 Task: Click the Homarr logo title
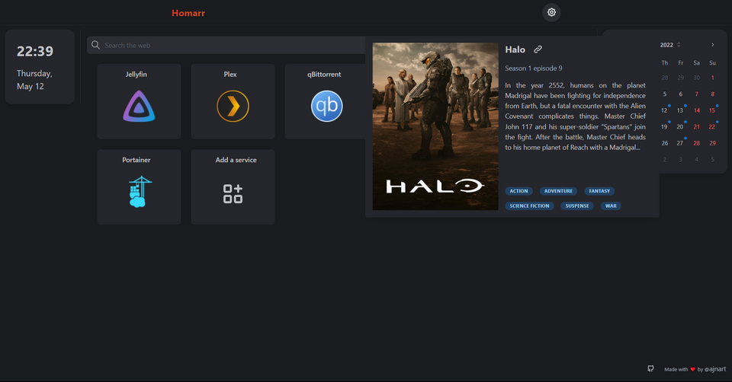[188, 13]
